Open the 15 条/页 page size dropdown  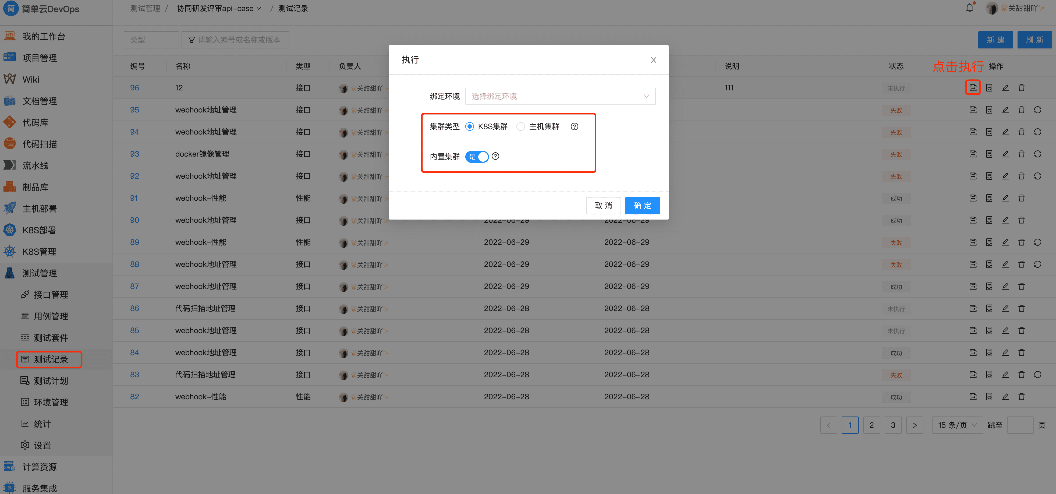click(957, 425)
